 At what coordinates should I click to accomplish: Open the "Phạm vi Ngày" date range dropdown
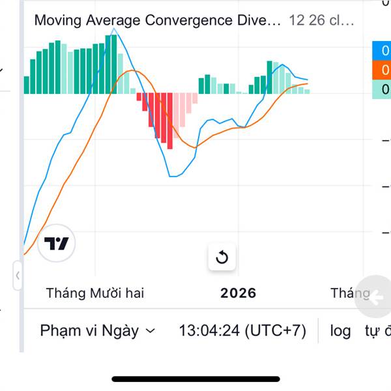tap(90, 330)
